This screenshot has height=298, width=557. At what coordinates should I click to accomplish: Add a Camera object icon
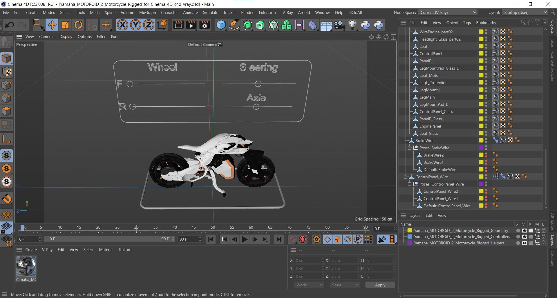click(x=339, y=25)
